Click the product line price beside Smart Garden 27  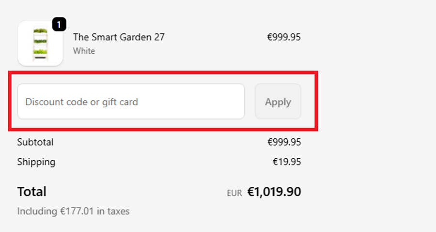coord(284,37)
